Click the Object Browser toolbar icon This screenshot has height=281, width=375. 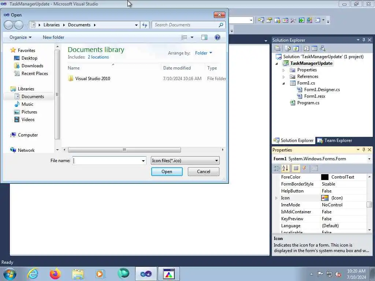(x=277, y=20)
